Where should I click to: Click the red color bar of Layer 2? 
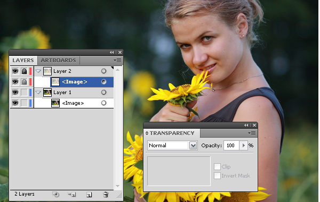click(30, 71)
